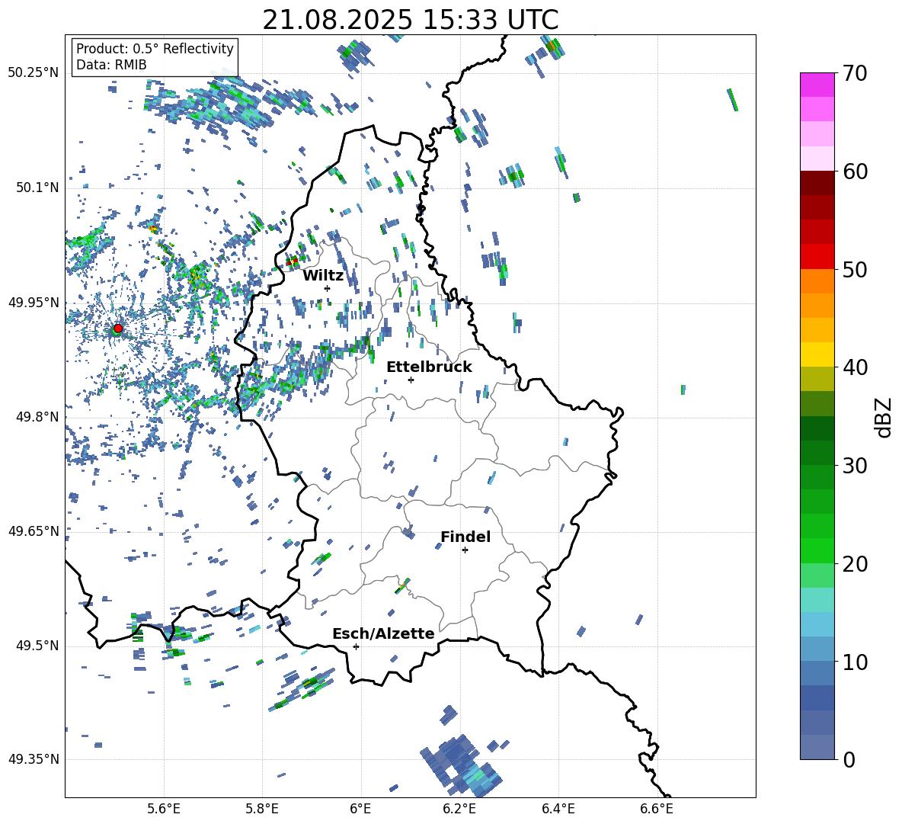Click the Ettelbruck station cross marker

pyautogui.click(x=411, y=380)
